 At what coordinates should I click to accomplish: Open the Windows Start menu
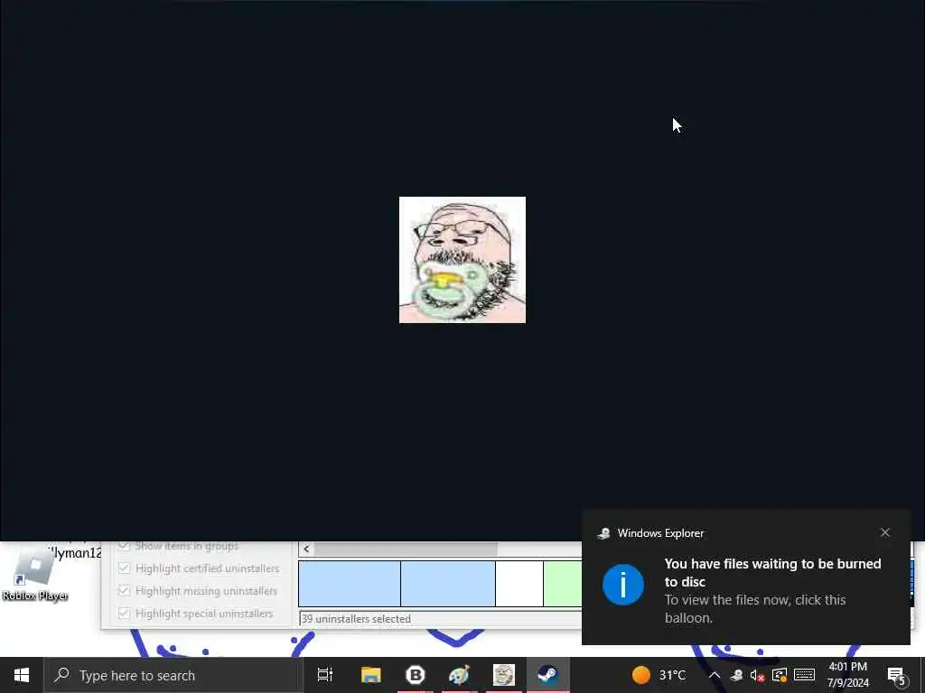click(22, 675)
